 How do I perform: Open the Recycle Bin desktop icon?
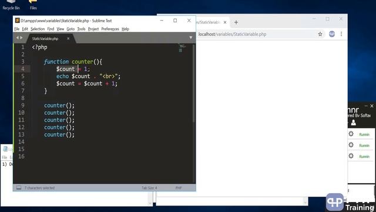11,5
